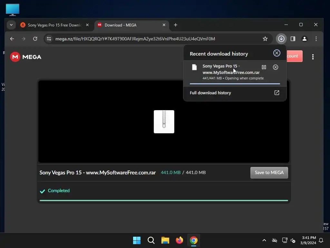
Task: Click the mega.nz address bar URL
Action: tap(135, 39)
